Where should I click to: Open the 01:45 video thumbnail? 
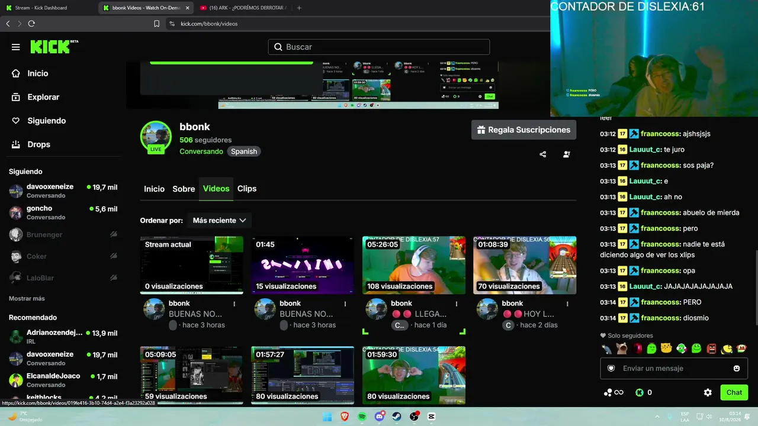click(303, 266)
